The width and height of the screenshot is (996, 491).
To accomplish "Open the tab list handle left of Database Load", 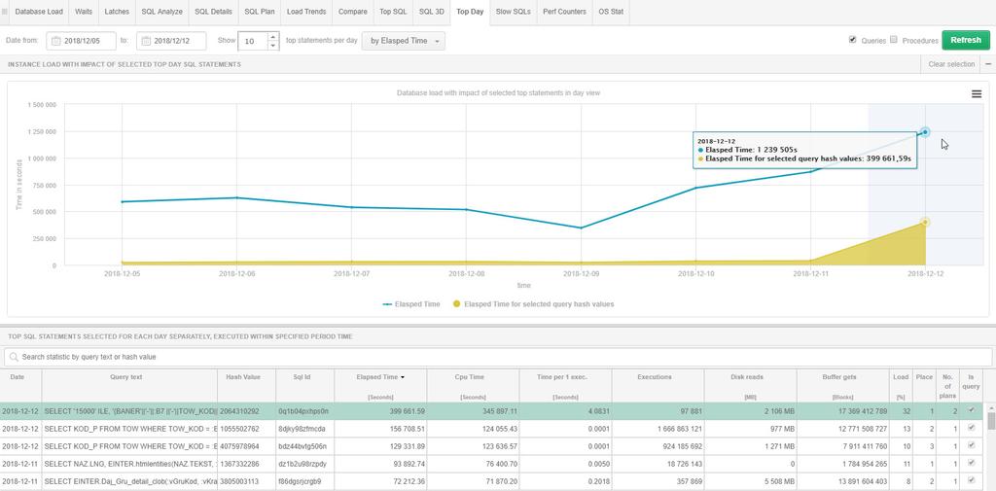I will 5,12.
